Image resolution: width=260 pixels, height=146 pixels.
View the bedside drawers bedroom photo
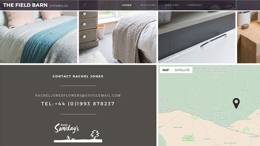(118, 37)
